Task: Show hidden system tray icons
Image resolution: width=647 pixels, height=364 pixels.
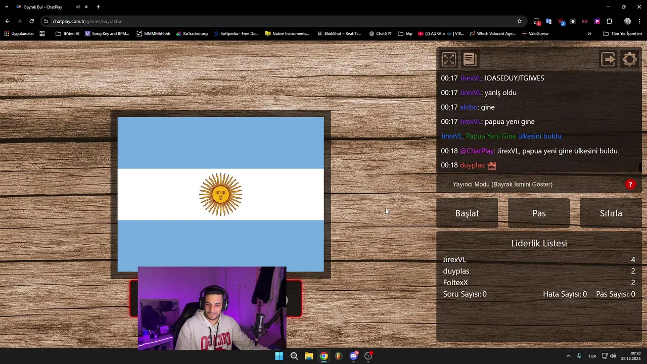Action: [x=568, y=356]
